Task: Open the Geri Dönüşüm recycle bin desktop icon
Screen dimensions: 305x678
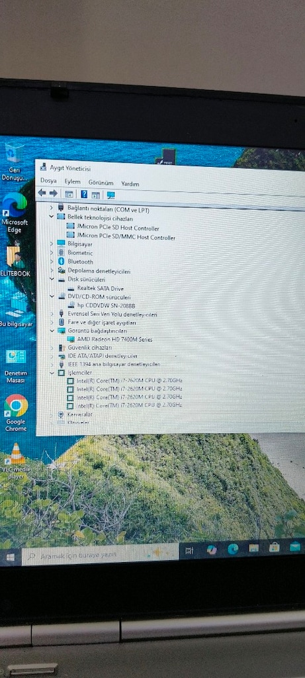Action: click(x=15, y=163)
